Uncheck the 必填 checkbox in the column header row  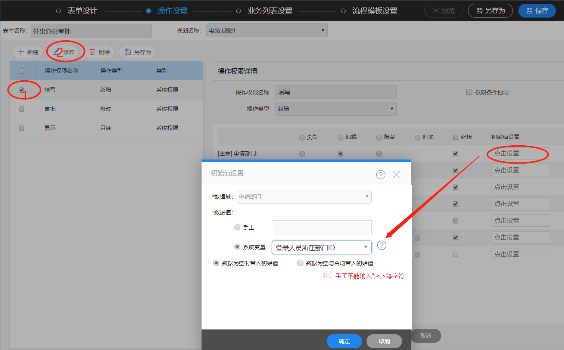(455, 137)
